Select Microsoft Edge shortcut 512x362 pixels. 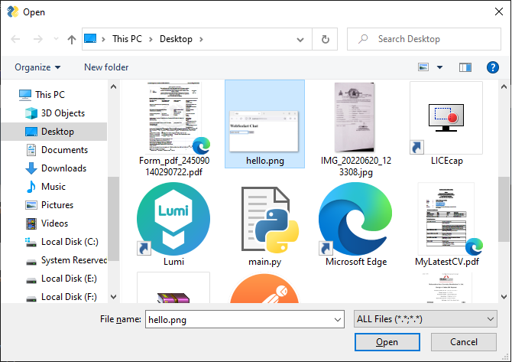click(x=355, y=224)
